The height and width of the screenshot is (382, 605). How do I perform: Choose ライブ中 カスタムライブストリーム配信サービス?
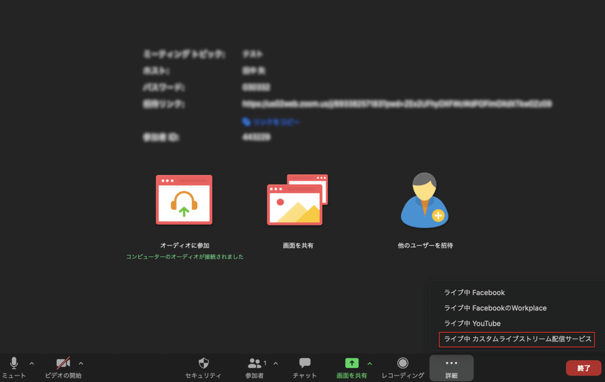516,340
